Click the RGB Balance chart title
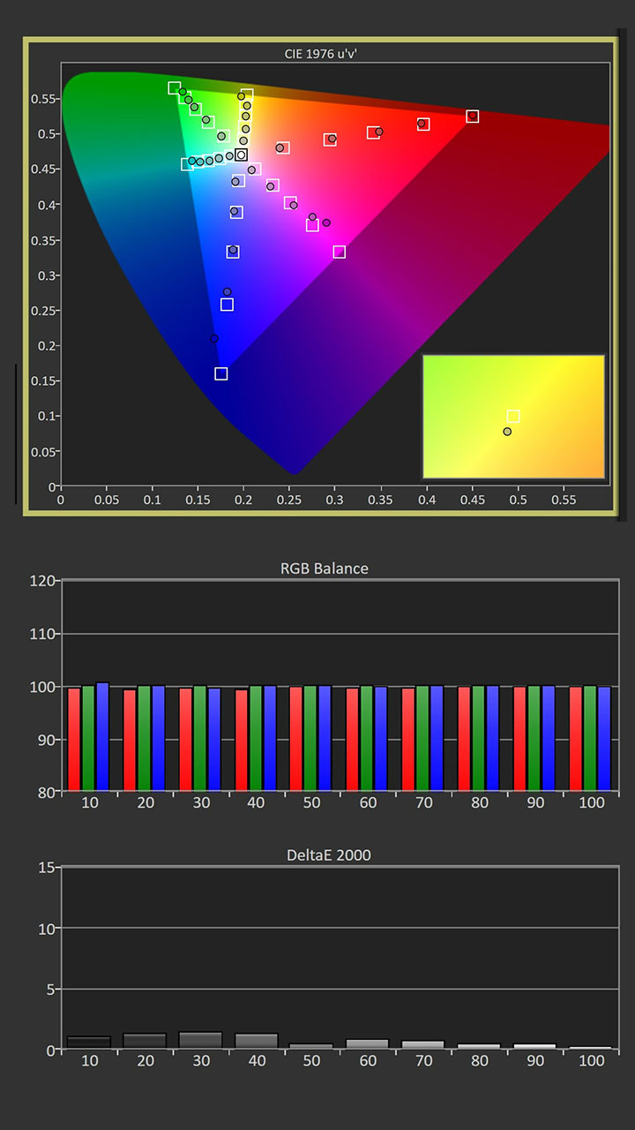 tap(325, 569)
